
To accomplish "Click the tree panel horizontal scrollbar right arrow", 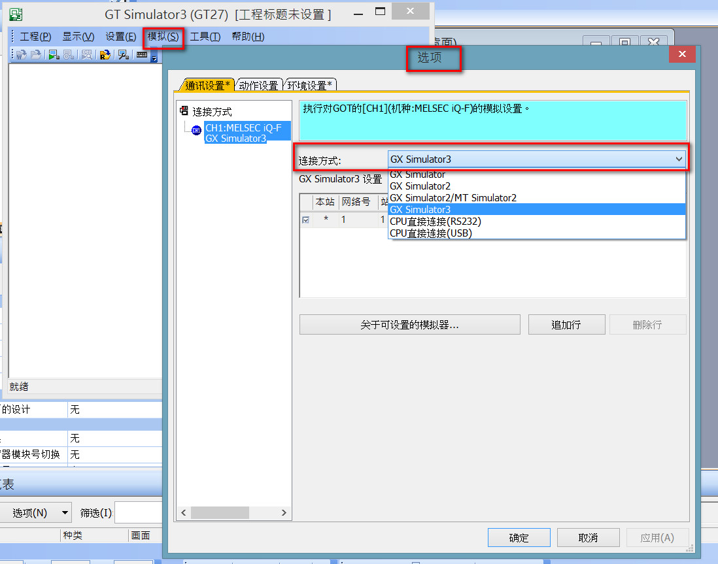I will tap(284, 513).
